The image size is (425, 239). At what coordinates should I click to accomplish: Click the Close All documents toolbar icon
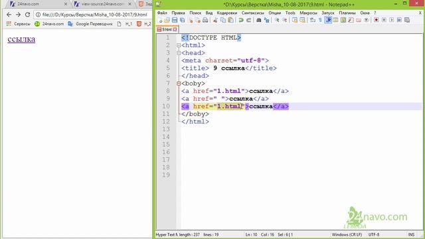pyautogui.click(x=198, y=20)
